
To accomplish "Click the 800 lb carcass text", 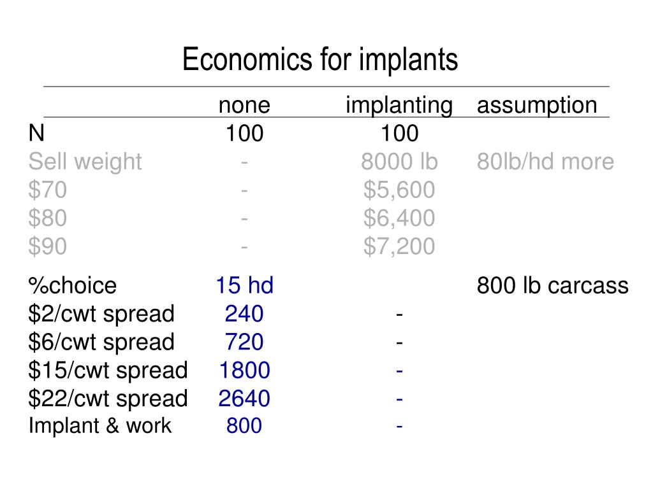I will click(x=552, y=286).
